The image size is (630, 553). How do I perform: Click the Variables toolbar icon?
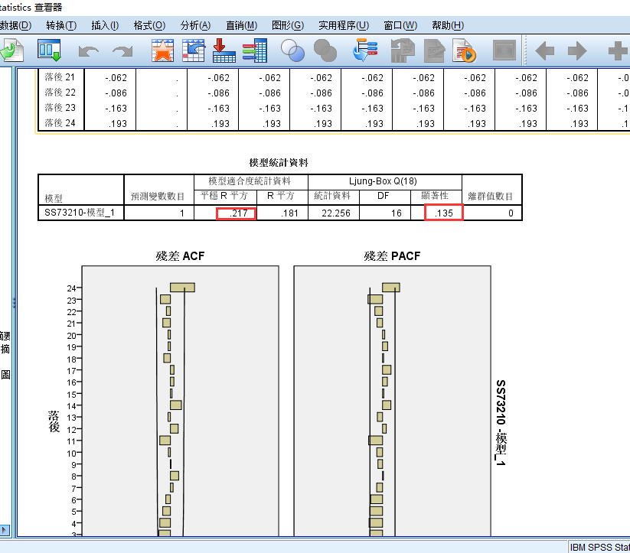tap(254, 50)
